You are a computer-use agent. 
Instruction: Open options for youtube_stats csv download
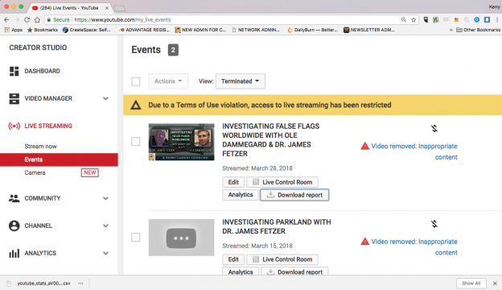tap(80, 284)
